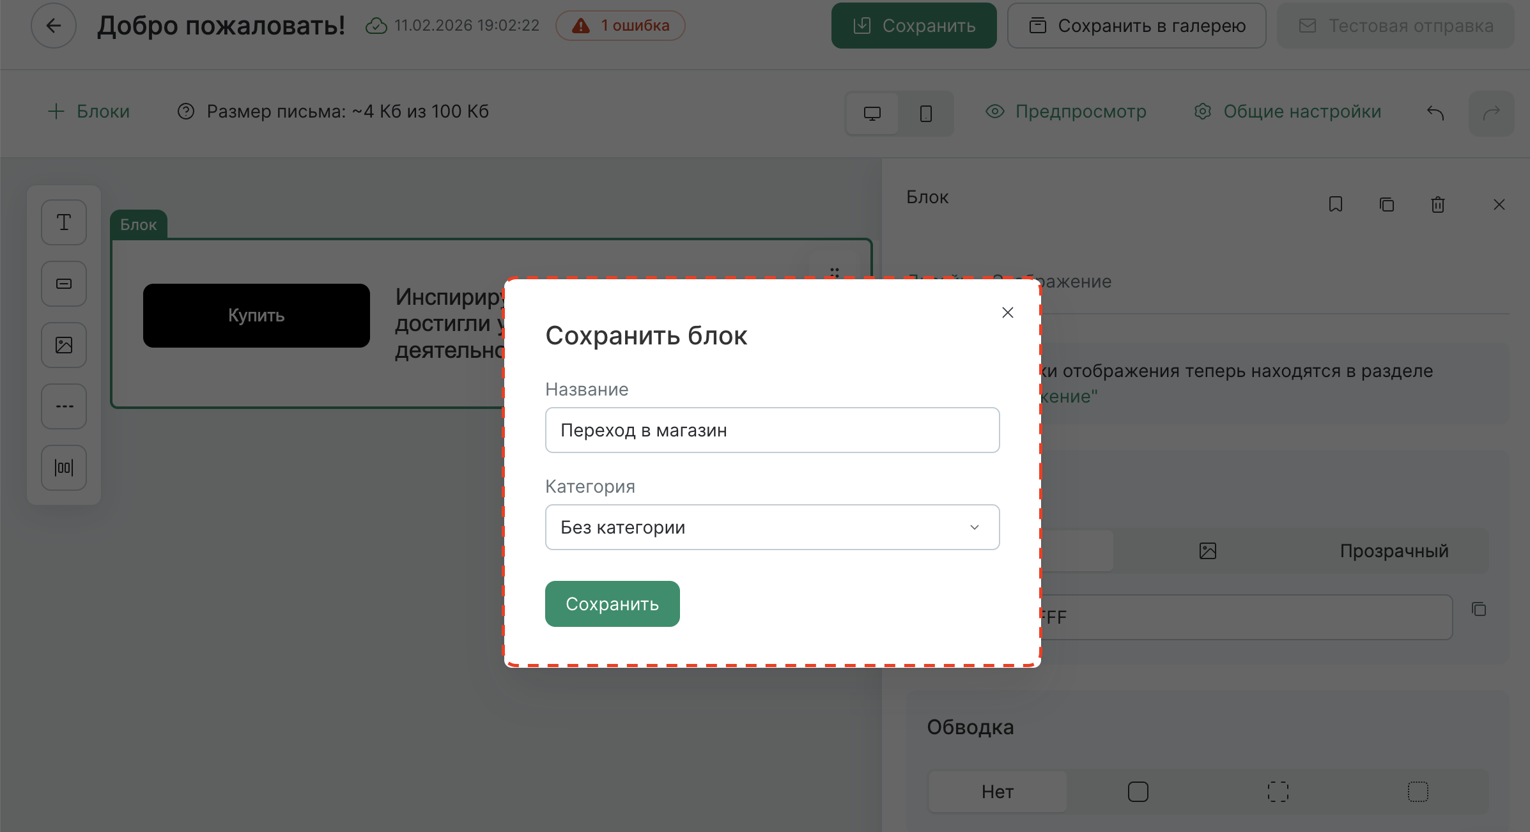Select the image block tool
The width and height of the screenshot is (1530, 832).
click(63, 344)
